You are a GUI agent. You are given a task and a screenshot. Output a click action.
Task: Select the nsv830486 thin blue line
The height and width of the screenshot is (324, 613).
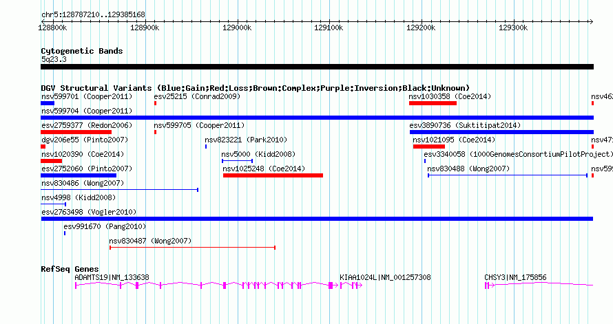[x=120, y=190]
